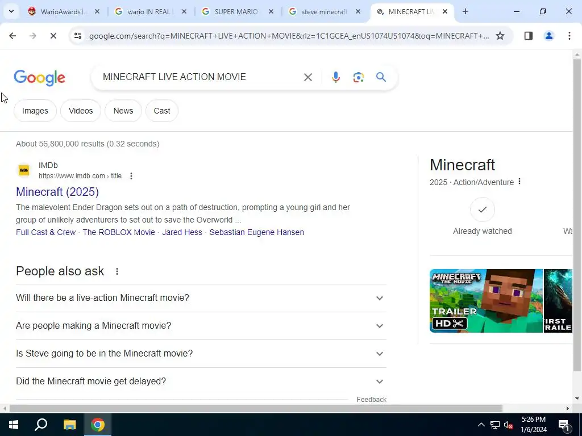582x436 pixels.
Task: View site information icon in address bar
Action: tap(77, 36)
